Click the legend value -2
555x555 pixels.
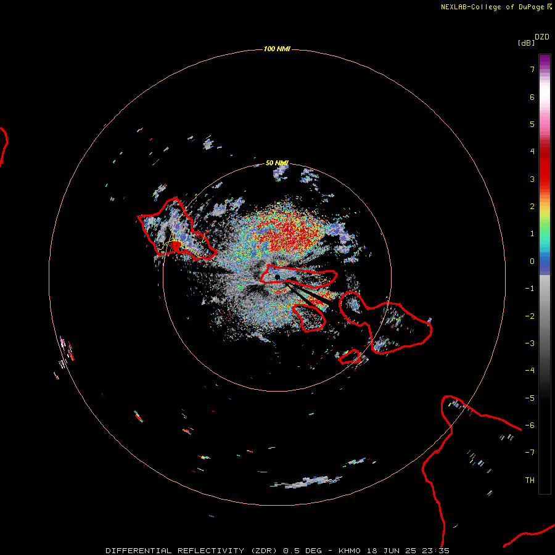[x=530, y=316]
